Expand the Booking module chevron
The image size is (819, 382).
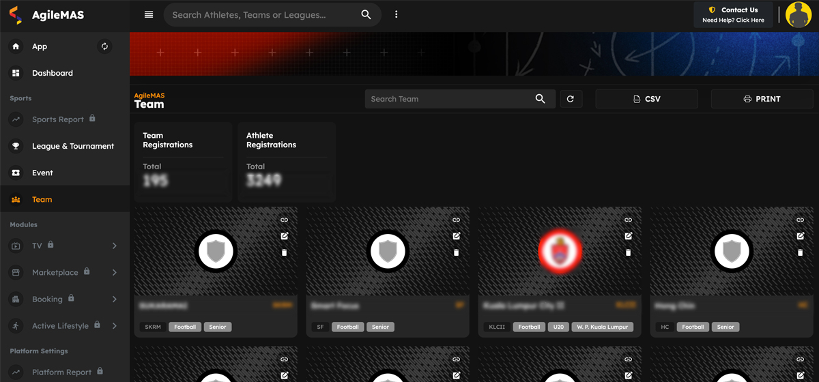click(114, 299)
